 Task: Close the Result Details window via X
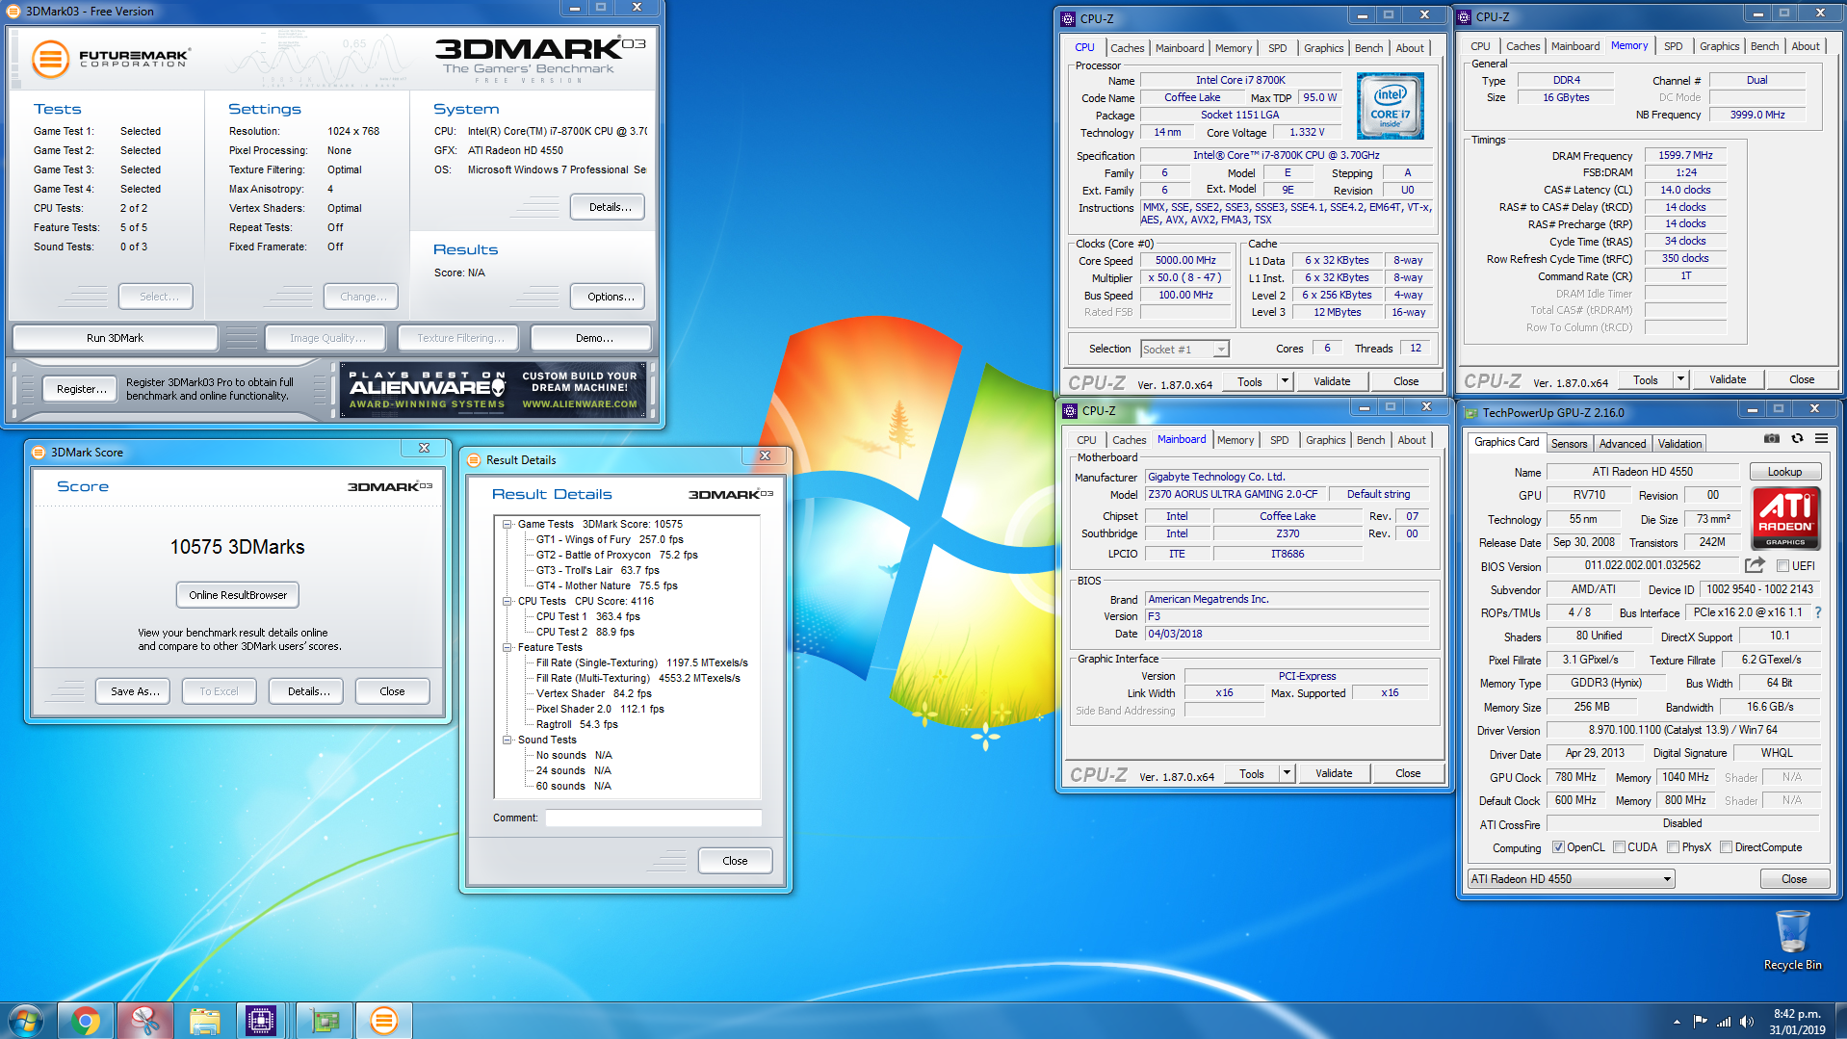[765, 456]
